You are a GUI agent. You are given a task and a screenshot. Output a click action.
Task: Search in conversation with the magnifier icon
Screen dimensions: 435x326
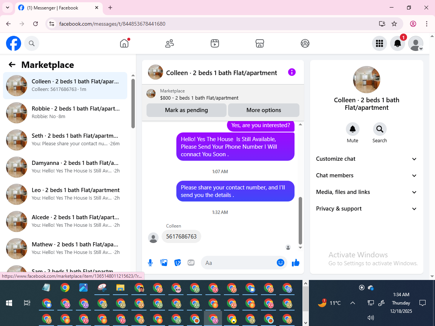pos(379,129)
